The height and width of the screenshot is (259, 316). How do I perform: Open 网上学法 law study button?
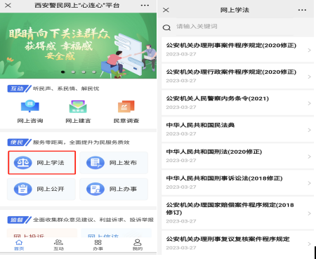pos(41,163)
